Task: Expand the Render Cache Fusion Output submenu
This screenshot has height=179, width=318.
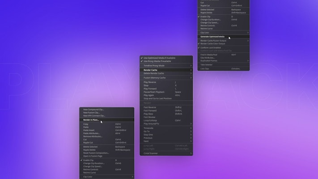Action: coord(215,40)
